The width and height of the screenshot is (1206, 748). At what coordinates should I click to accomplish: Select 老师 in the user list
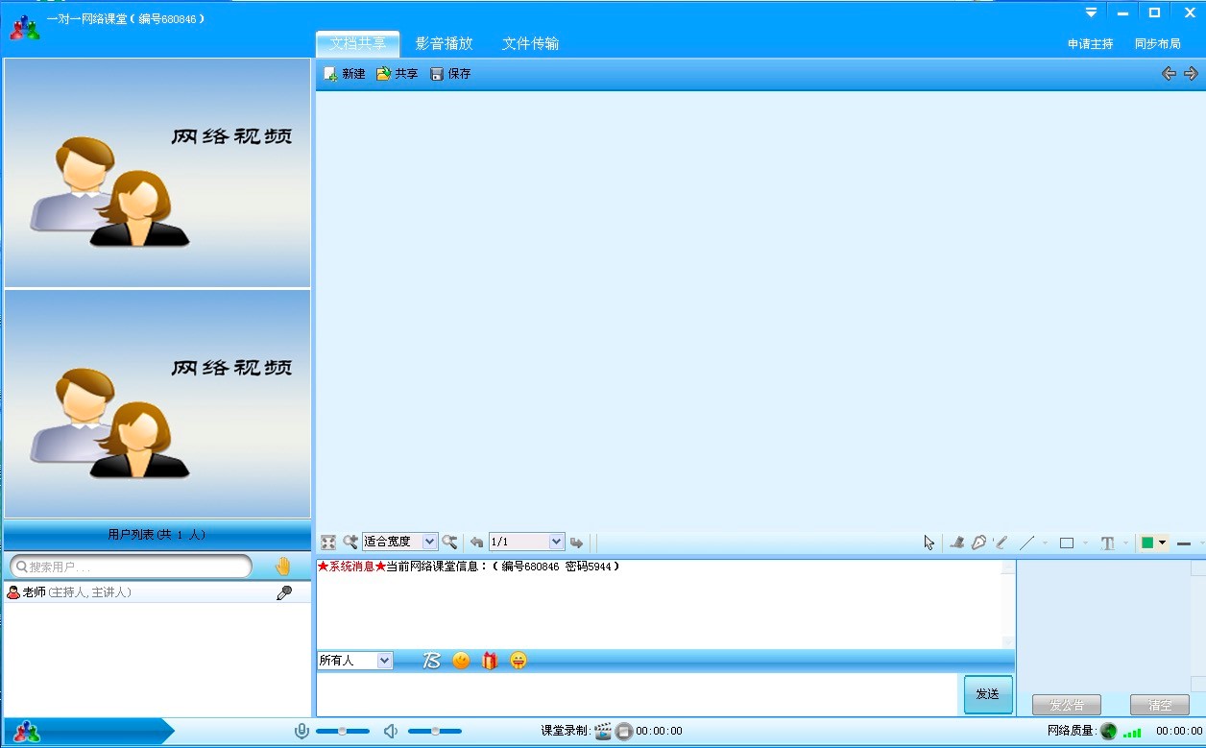[157, 593]
